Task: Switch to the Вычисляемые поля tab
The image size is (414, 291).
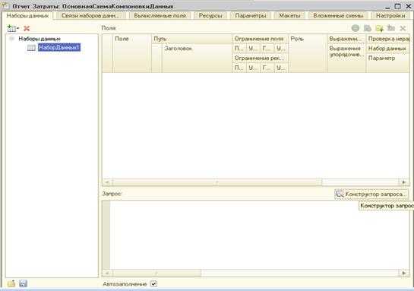Action: click(160, 16)
